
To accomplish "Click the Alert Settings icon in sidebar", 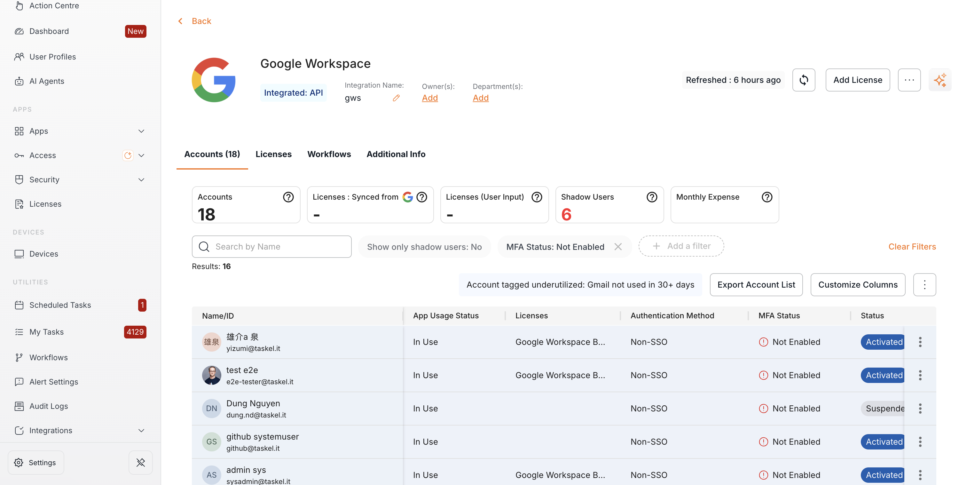I will [x=19, y=382].
